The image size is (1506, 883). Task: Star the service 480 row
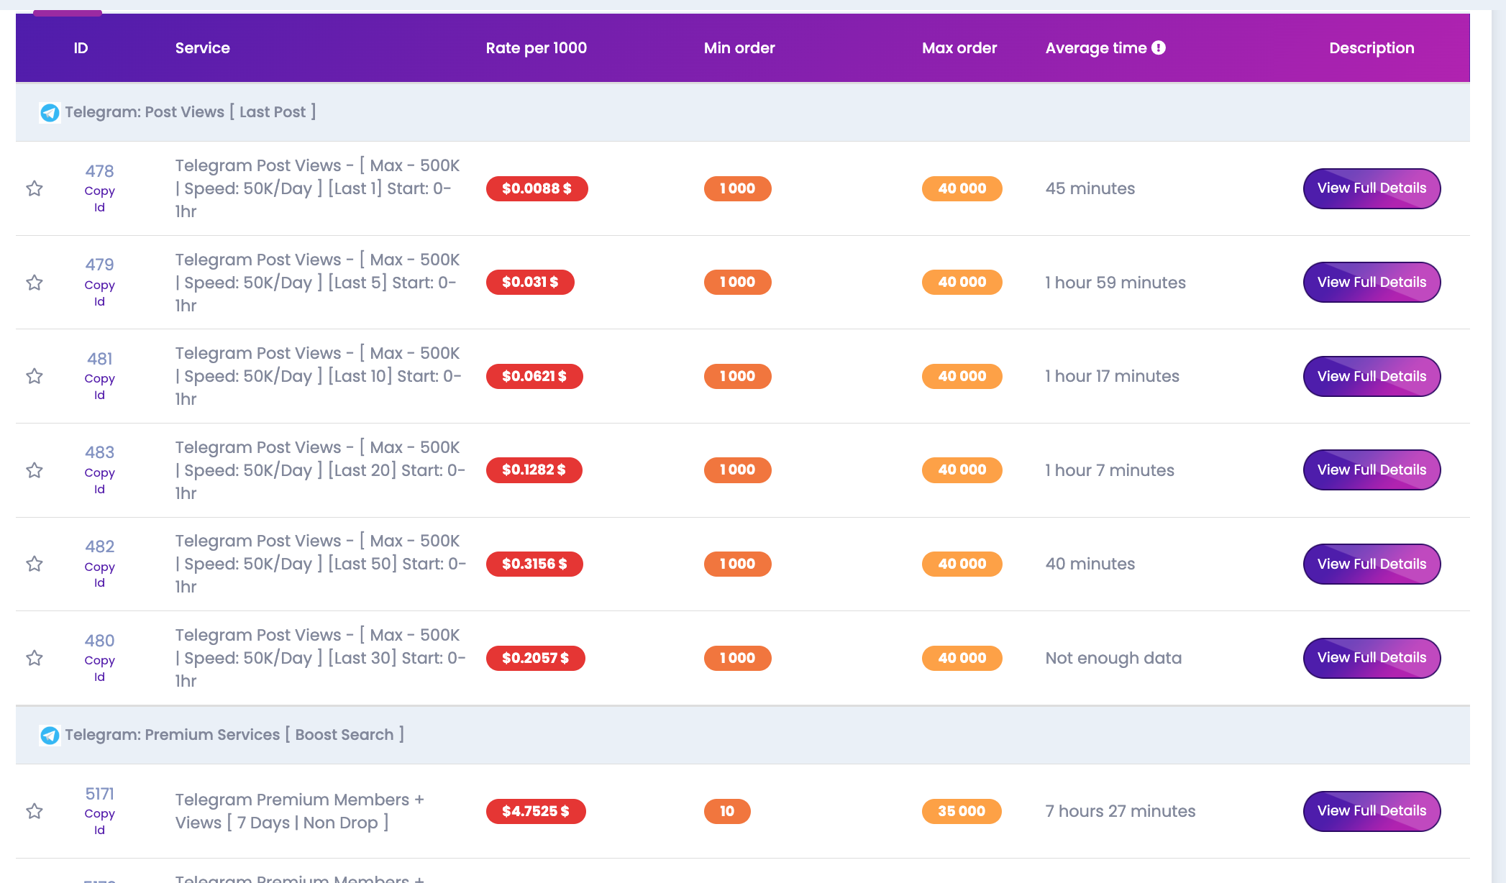[x=35, y=658]
